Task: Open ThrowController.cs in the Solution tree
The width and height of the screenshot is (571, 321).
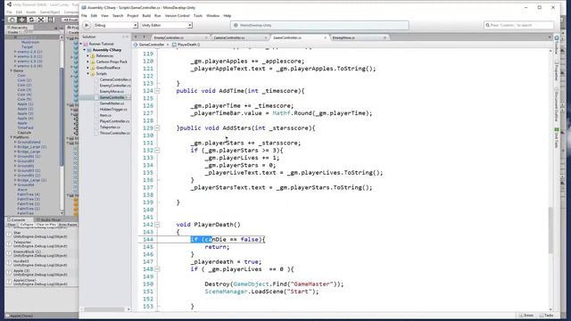Action: tap(115, 133)
